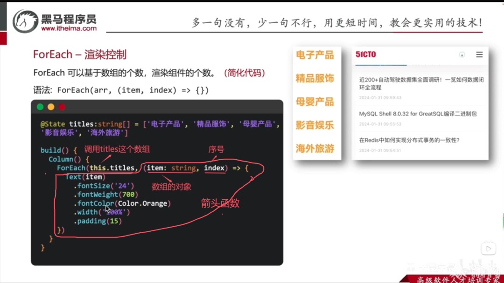Click the 51CTO red logo

coord(366,54)
